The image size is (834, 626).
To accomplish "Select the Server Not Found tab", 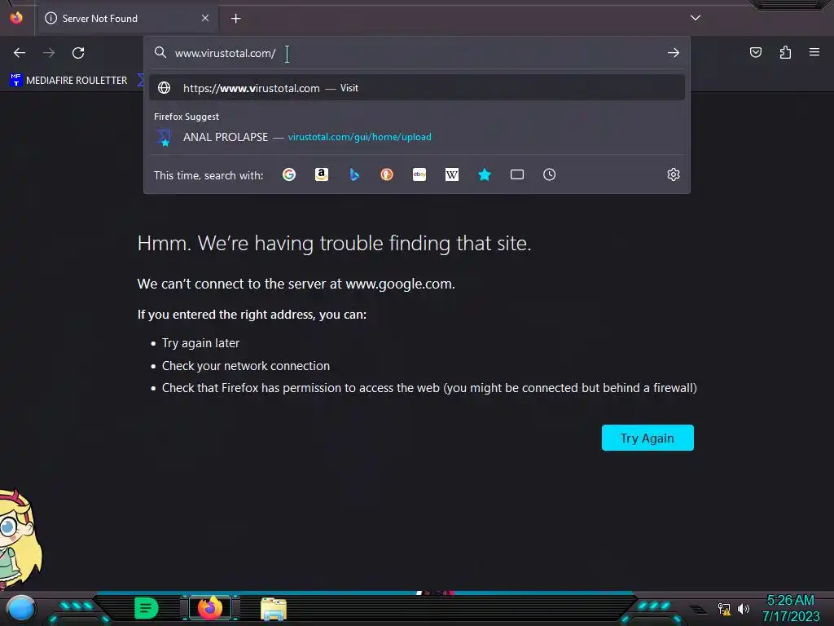I will pyautogui.click(x=128, y=19).
